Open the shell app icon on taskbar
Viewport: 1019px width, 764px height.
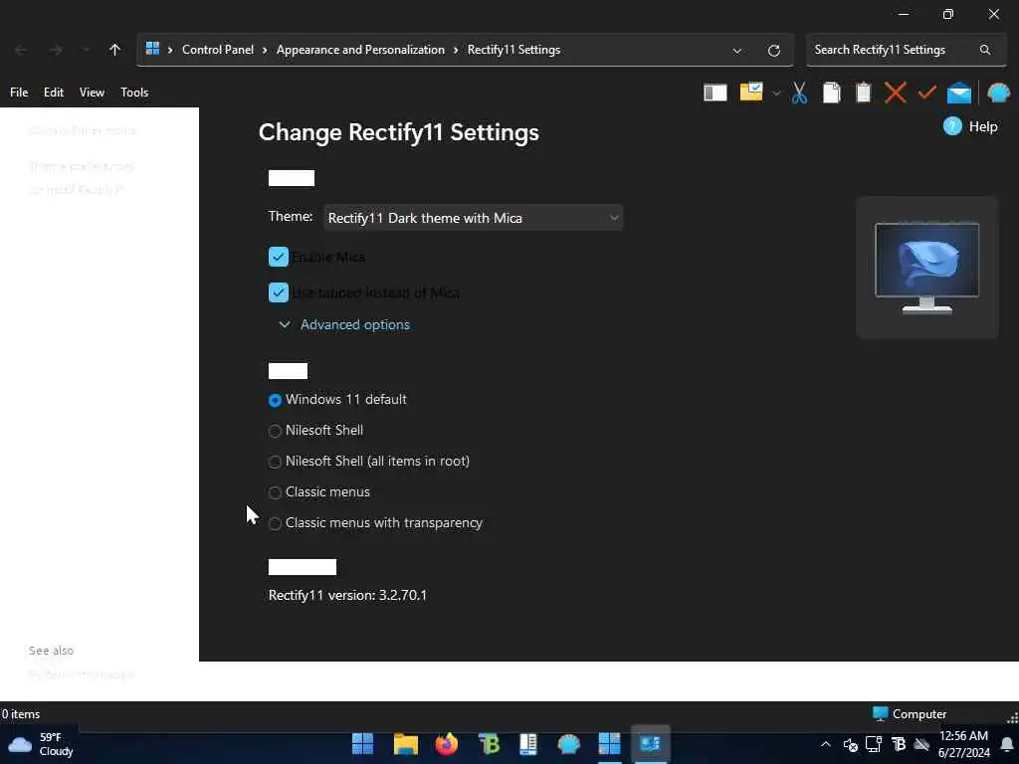[568, 744]
